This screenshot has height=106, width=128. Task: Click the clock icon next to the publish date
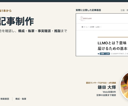click(x=112, y=54)
